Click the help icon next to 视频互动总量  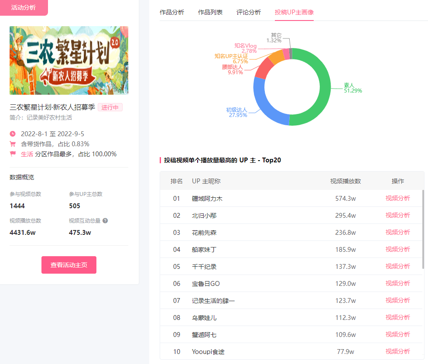(x=105, y=221)
